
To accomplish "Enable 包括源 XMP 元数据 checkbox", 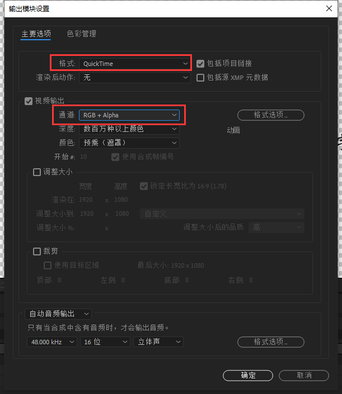I will tap(200, 77).
